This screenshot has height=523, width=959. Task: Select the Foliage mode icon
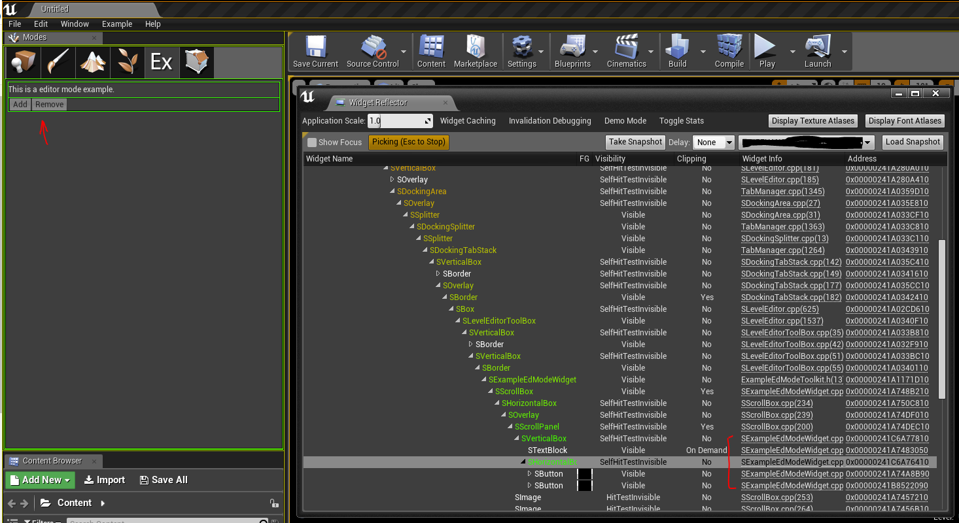(127, 62)
